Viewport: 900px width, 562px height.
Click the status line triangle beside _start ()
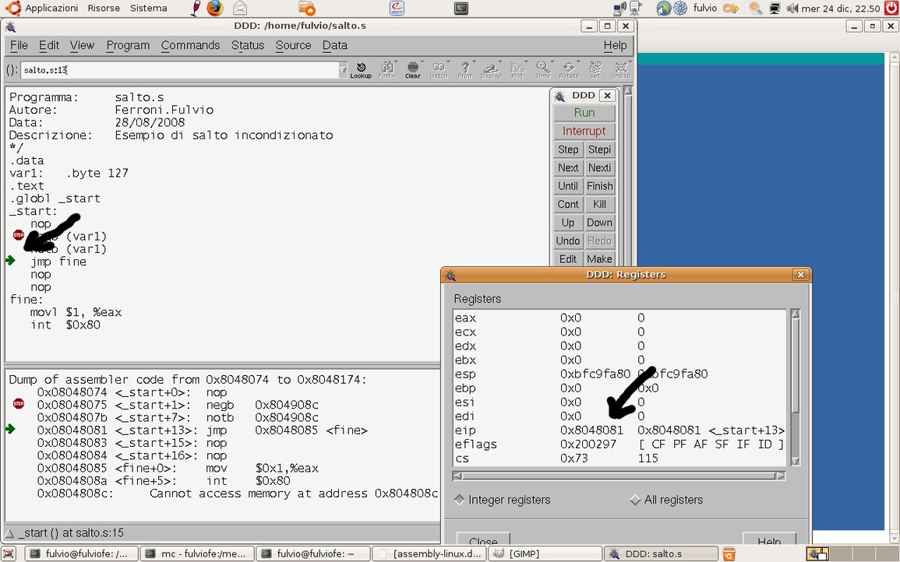coord(10,532)
